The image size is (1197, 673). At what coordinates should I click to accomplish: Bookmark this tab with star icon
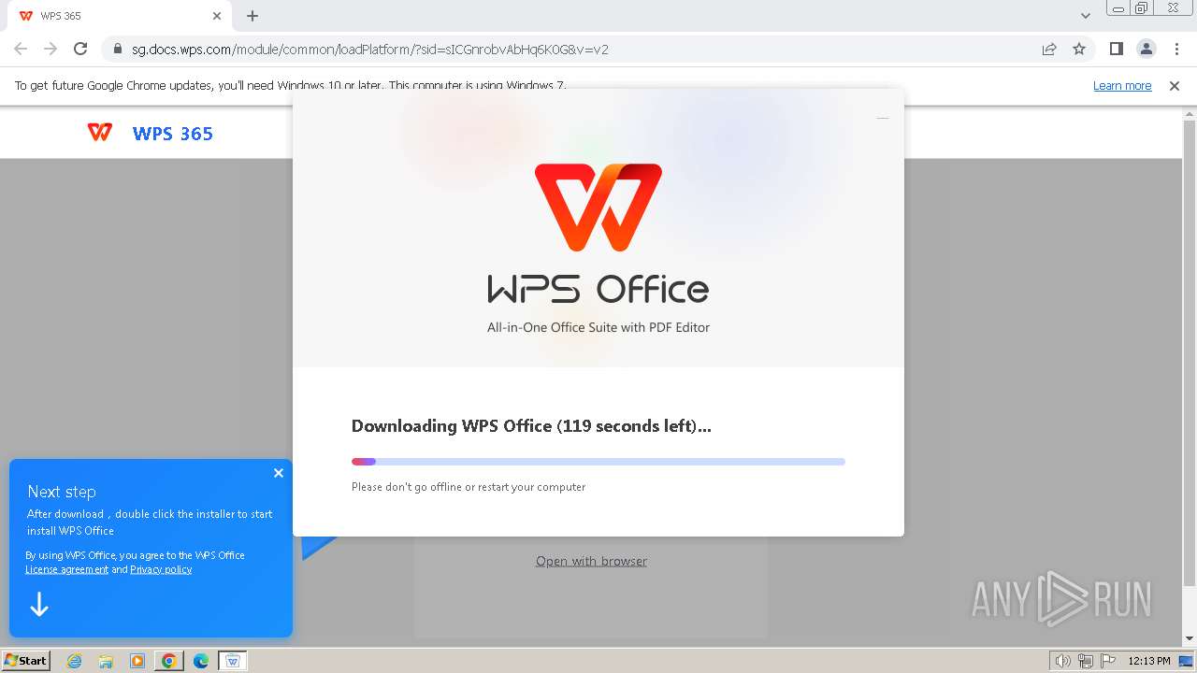(x=1079, y=49)
